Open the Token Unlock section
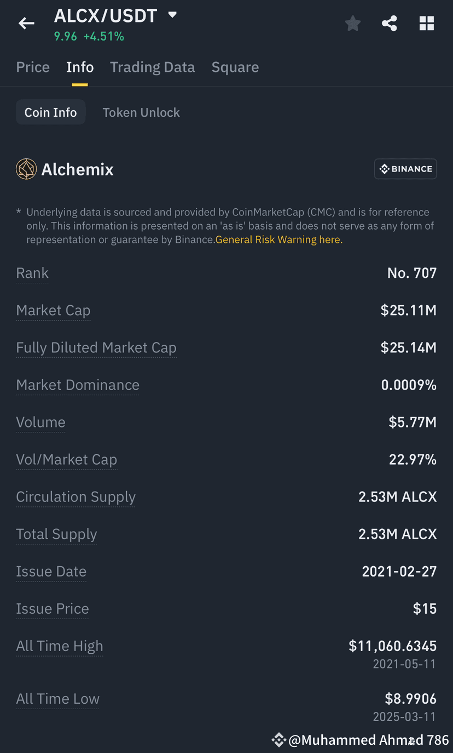Viewport: 453px width, 753px height. (x=141, y=112)
